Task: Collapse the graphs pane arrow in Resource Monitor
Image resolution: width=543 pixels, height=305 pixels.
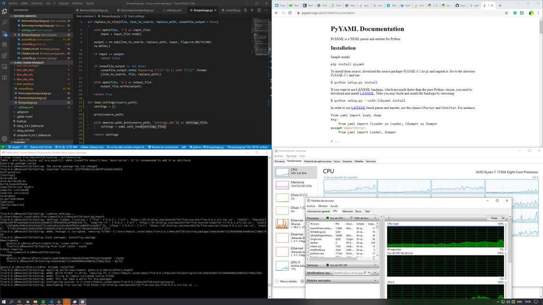Action: click(389, 218)
